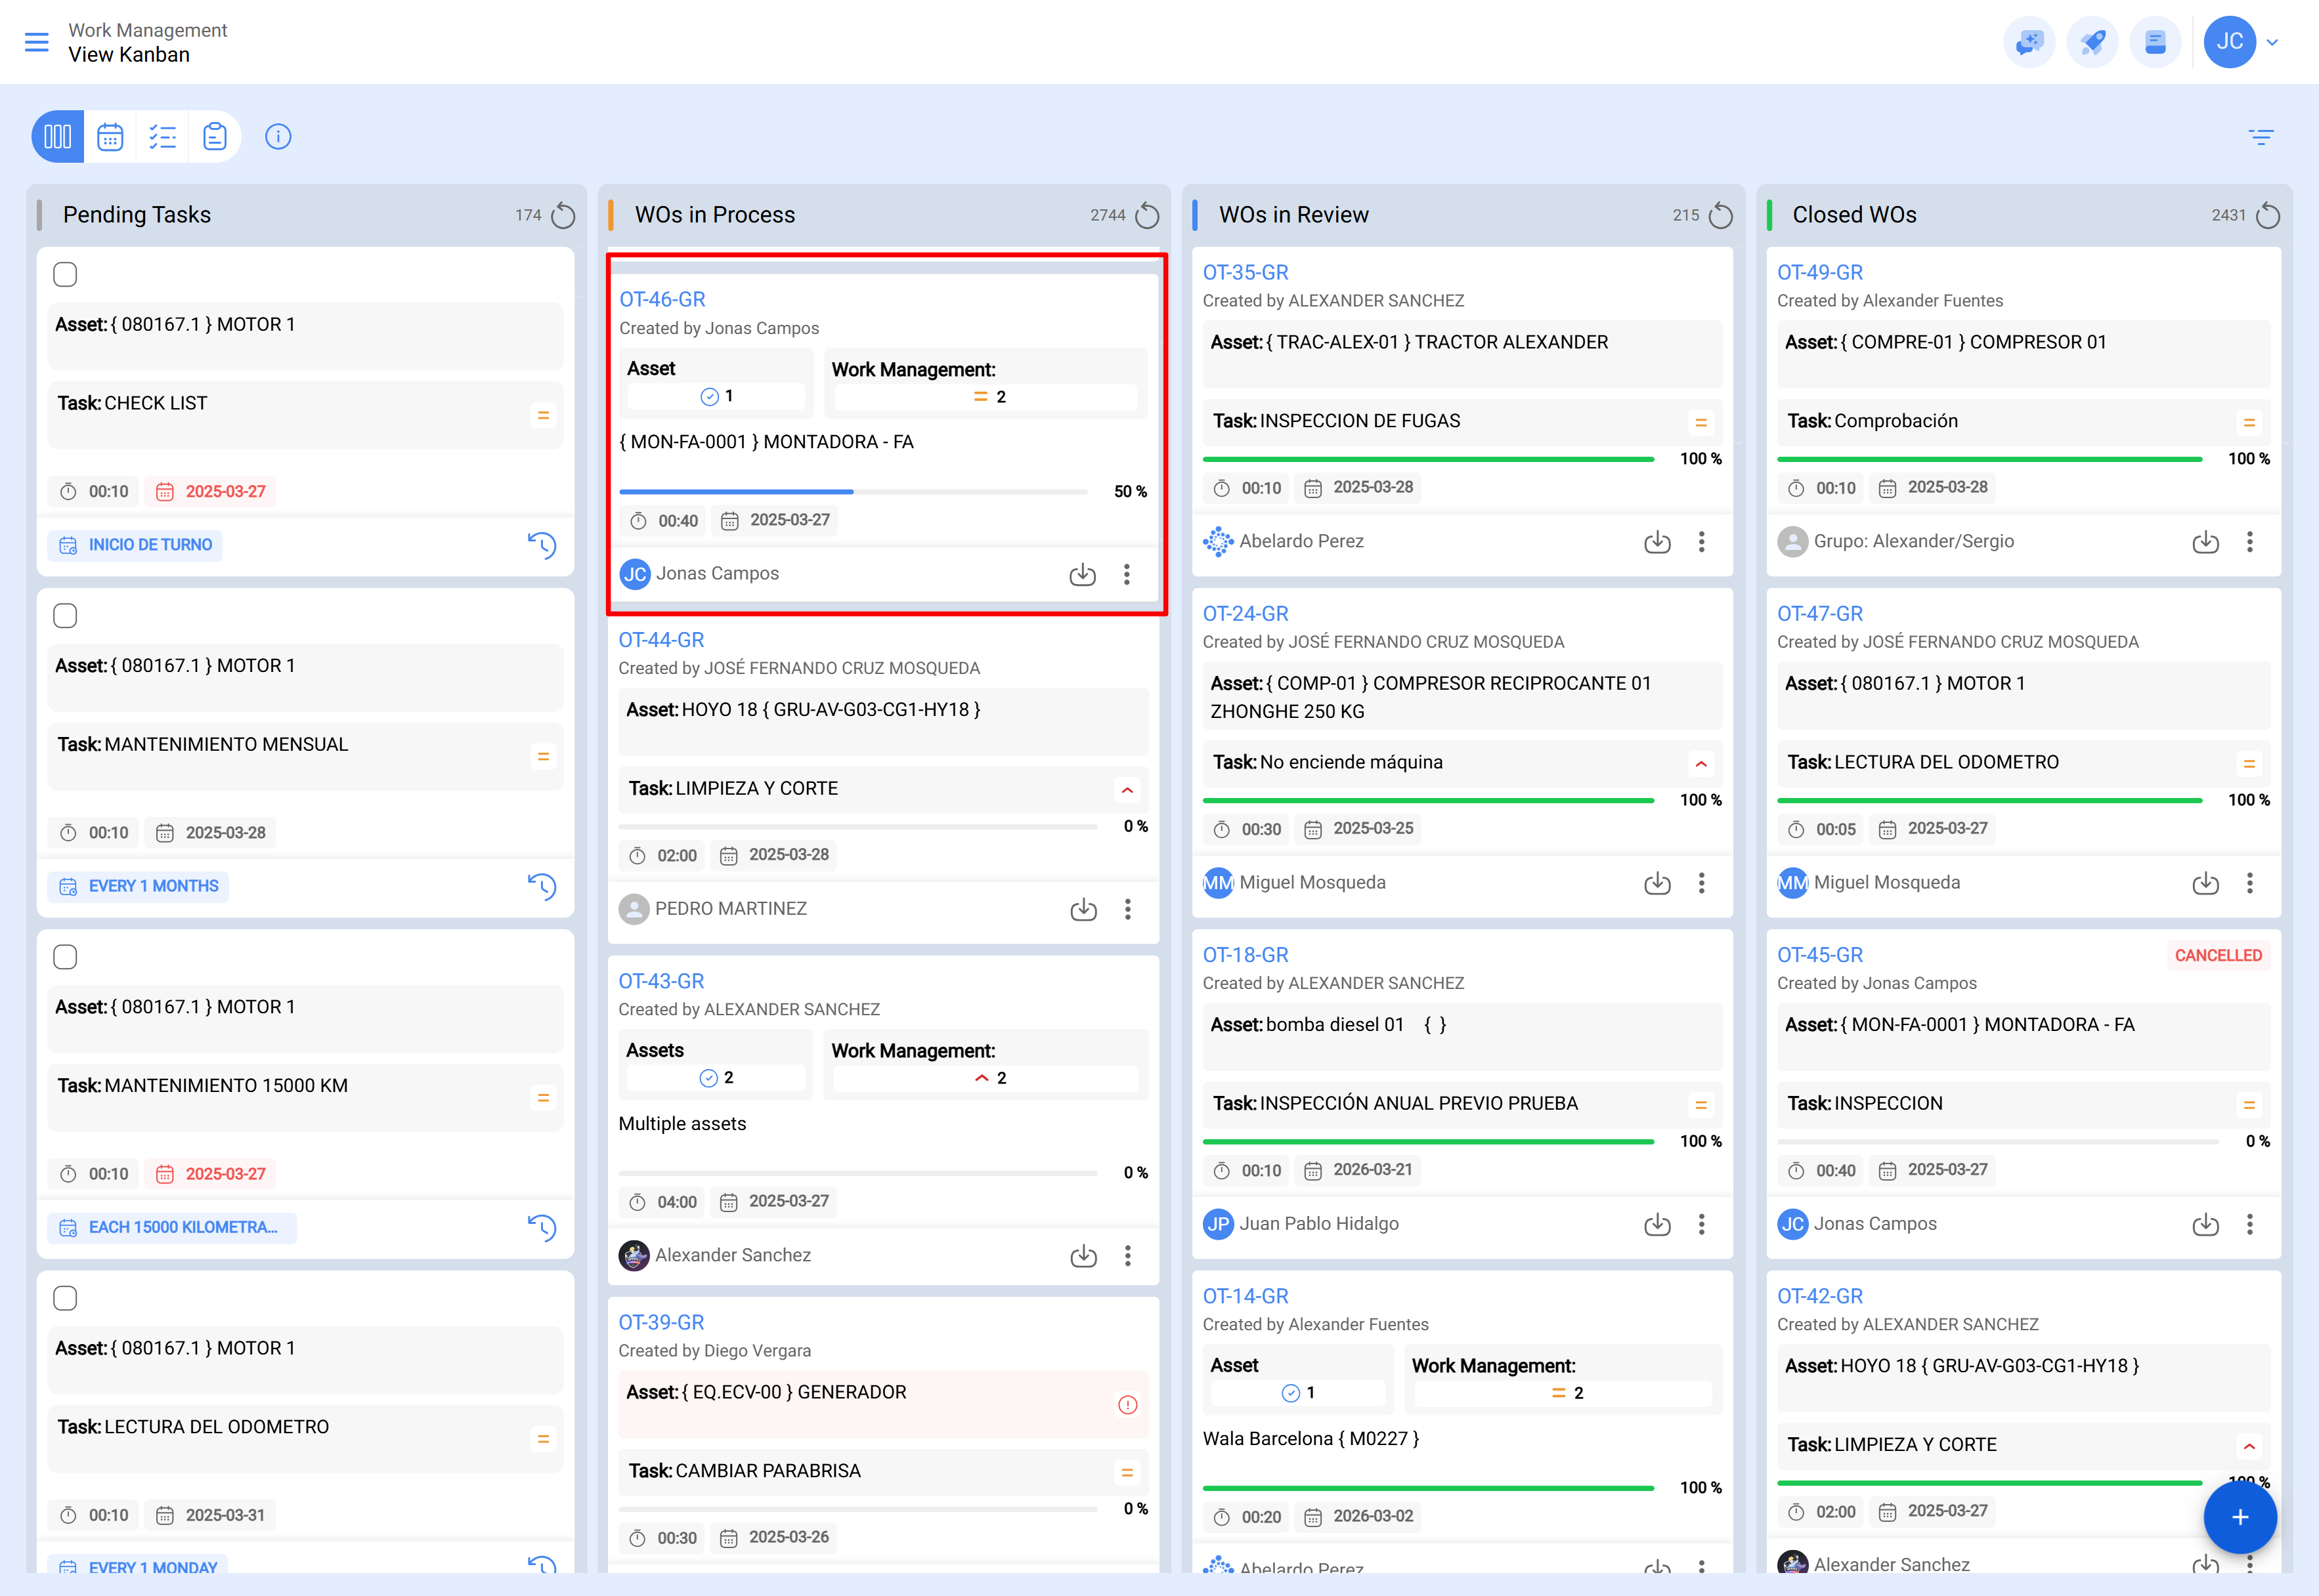Click the INICIO DE TURNO trigger tag

coord(135,545)
